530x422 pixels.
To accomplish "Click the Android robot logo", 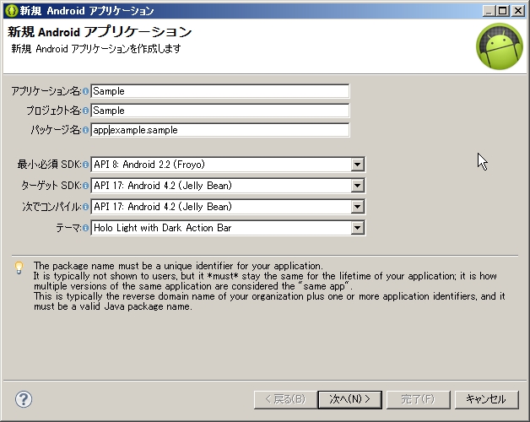I will pos(500,46).
